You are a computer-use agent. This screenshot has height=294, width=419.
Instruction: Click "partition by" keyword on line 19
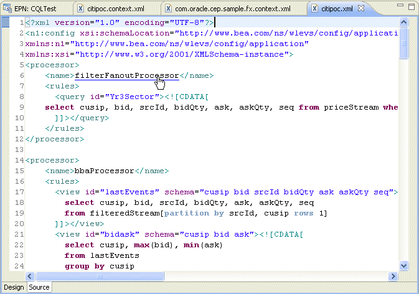[194, 213]
